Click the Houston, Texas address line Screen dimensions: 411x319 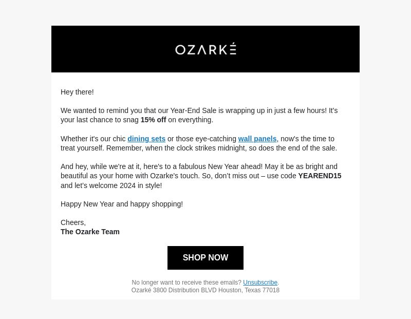click(x=205, y=290)
